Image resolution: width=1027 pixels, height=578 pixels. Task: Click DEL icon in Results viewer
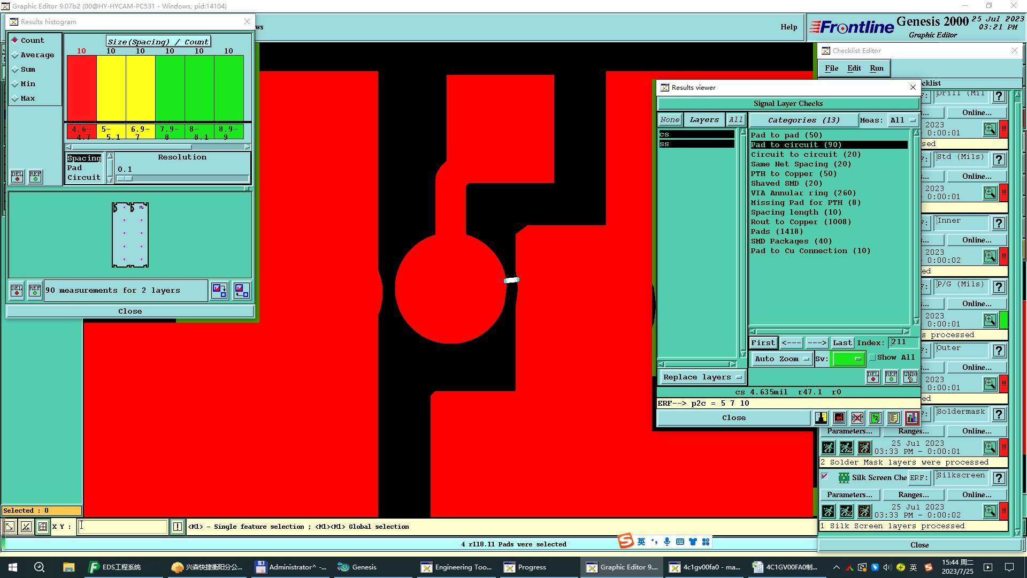pyautogui.click(x=873, y=377)
